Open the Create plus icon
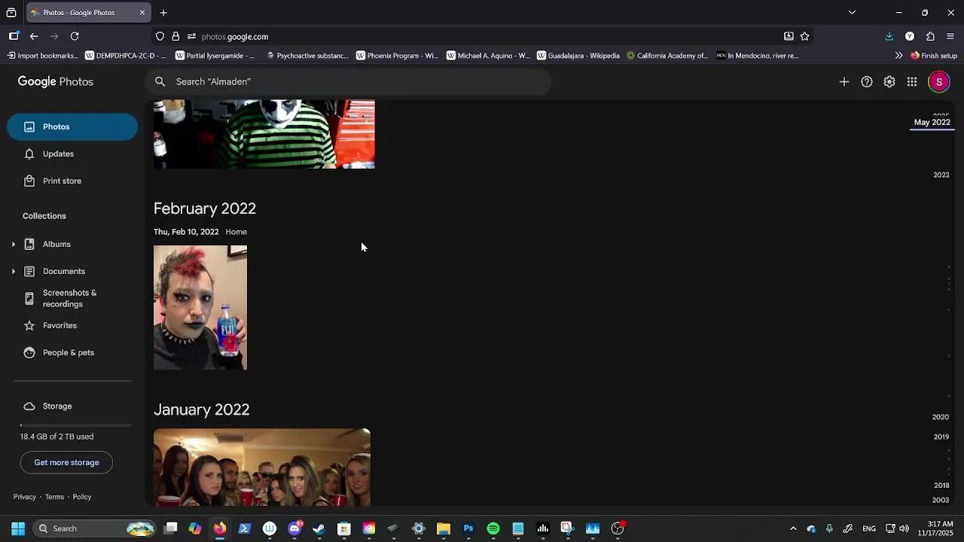The width and height of the screenshot is (964, 542). coord(844,81)
